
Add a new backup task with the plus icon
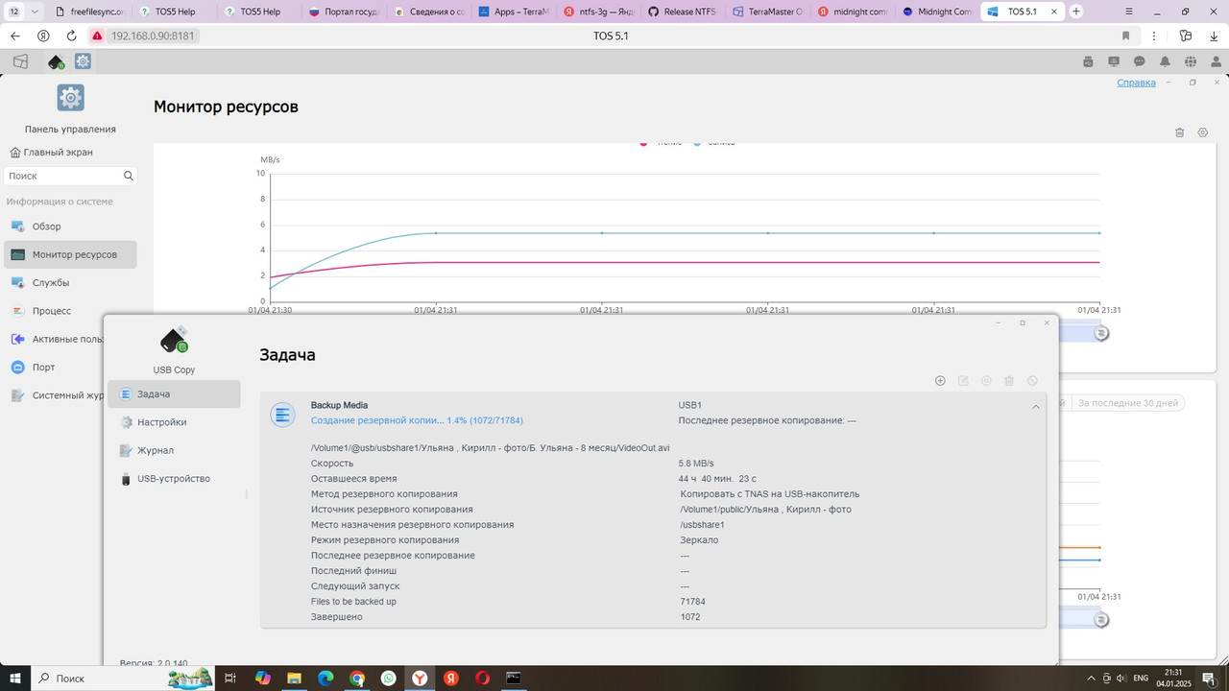[940, 380]
